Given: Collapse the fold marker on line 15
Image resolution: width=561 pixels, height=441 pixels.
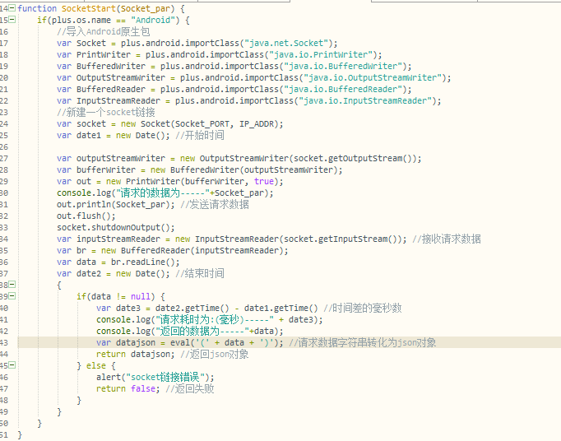Looking at the screenshot, I should pos(12,19).
